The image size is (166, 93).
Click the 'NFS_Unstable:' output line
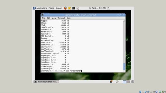click(55, 36)
